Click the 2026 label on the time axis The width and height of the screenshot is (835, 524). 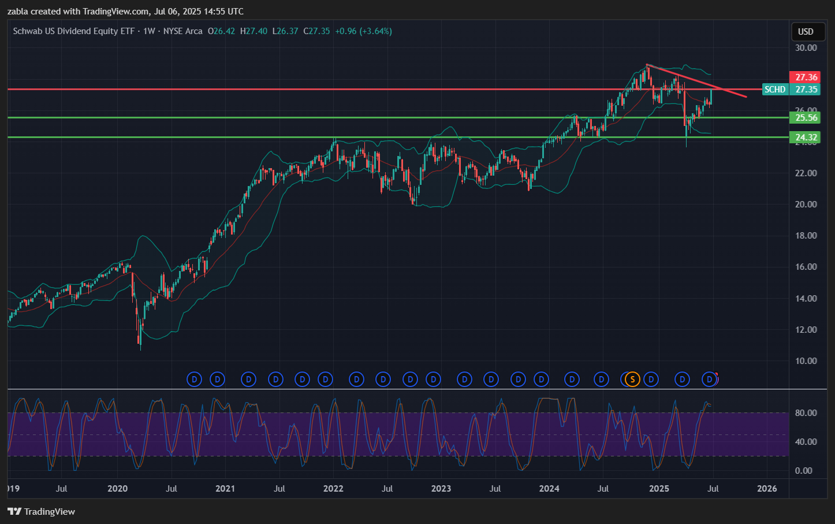coord(767,489)
